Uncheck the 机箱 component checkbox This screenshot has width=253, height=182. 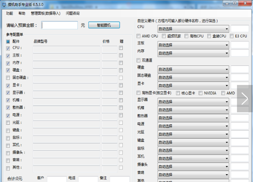[x=8, y=100]
